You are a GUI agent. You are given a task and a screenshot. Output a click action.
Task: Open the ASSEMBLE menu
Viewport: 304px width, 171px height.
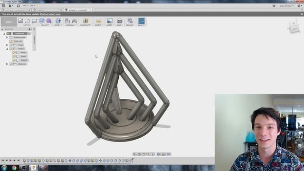click(71, 25)
